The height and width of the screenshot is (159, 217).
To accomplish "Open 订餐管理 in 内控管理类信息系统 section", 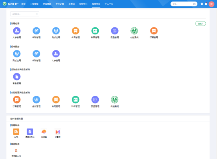I will point(17,100).
